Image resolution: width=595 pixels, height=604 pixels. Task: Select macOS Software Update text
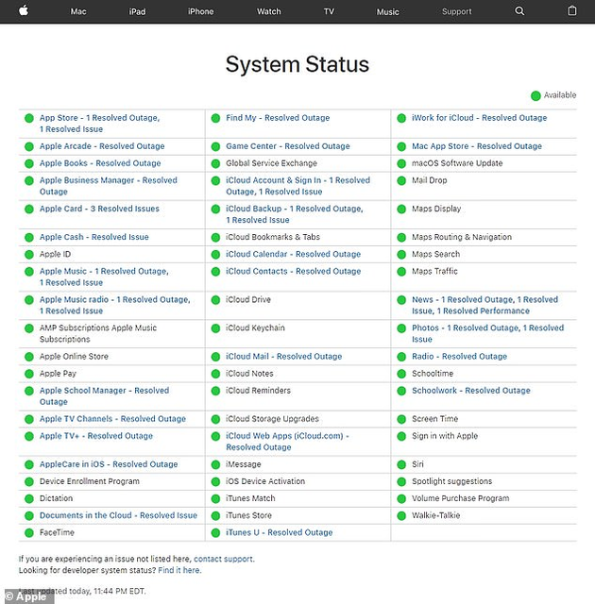coord(457,163)
